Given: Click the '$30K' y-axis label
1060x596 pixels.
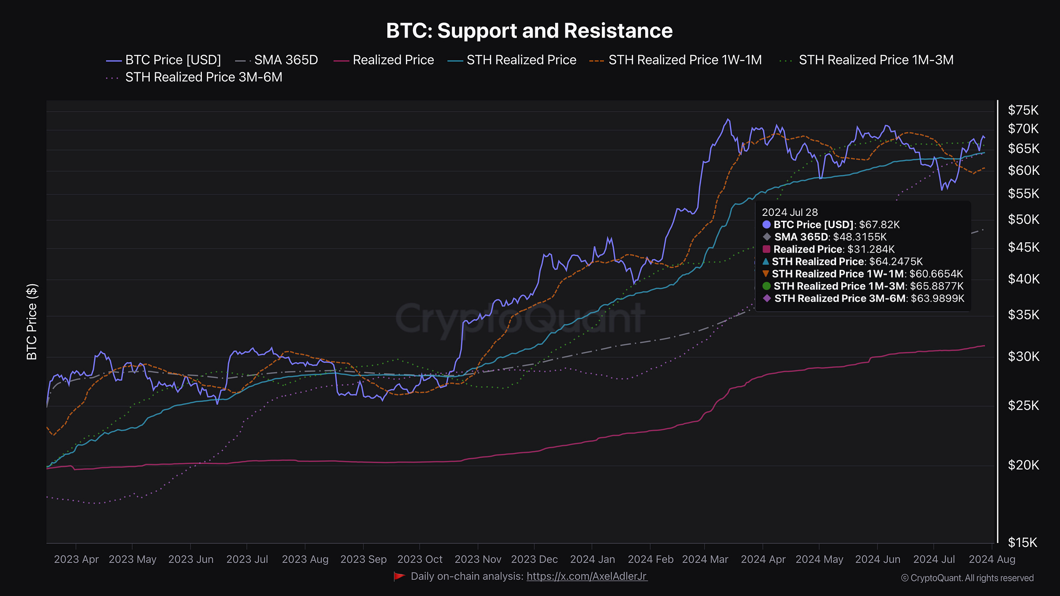Looking at the screenshot, I should coord(1023,356).
